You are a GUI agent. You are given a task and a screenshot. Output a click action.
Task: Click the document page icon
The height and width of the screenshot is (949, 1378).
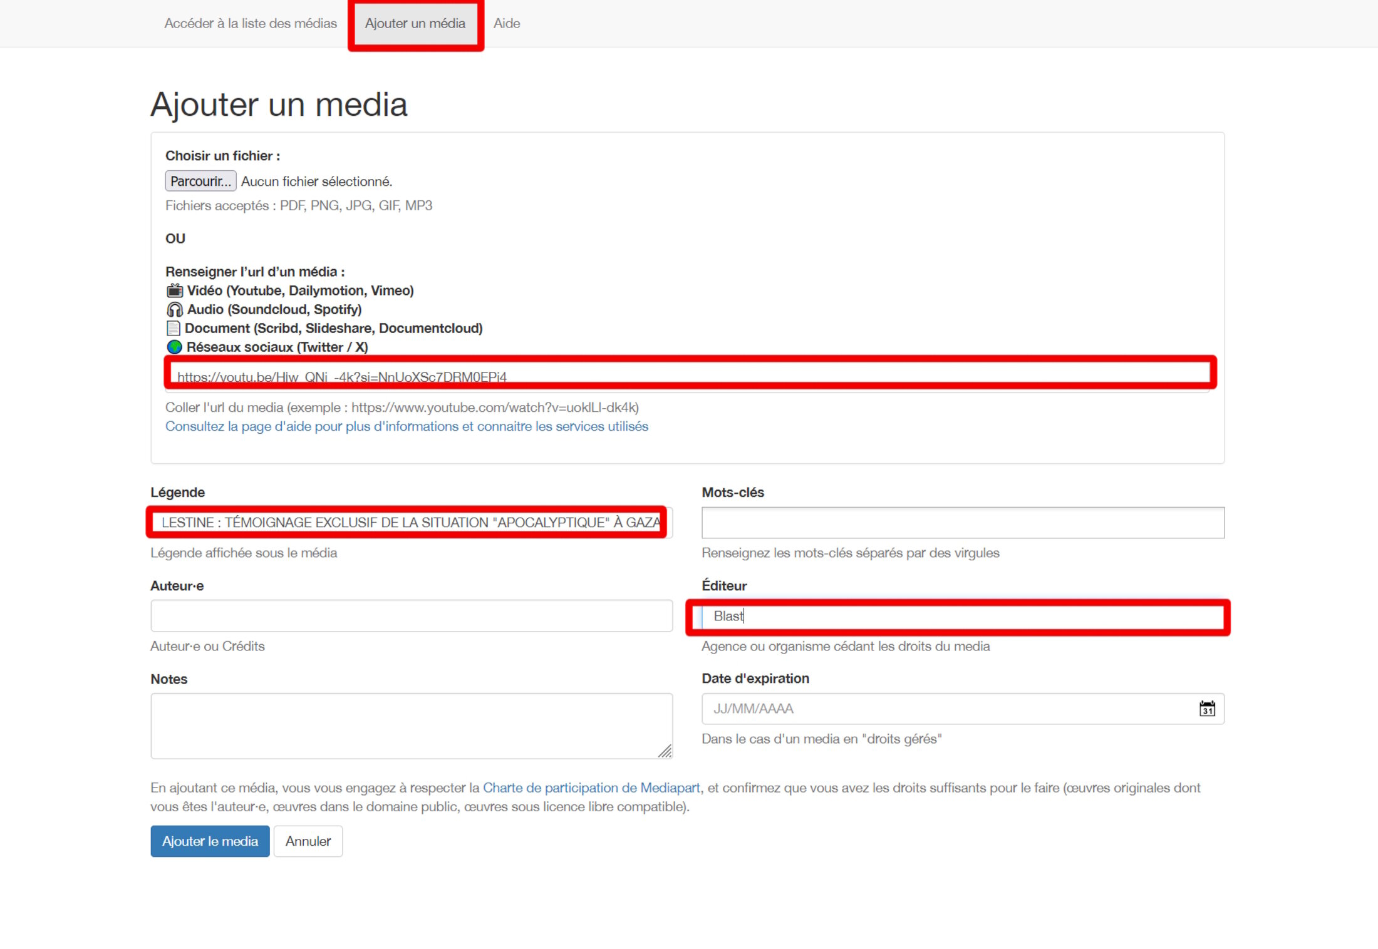174,328
